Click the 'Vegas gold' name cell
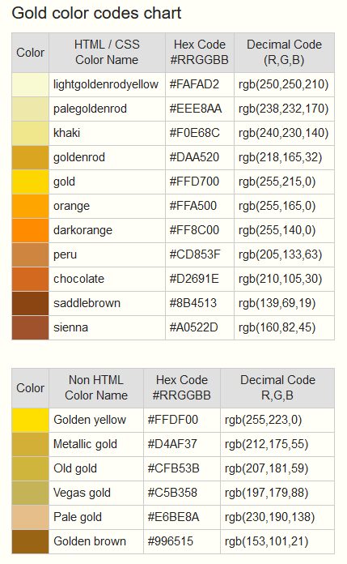 pyautogui.click(x=96, y=493)
